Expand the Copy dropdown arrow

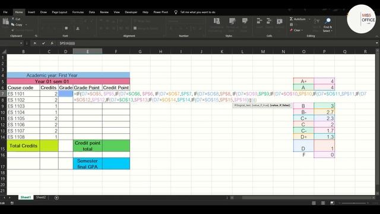(26, 25)
